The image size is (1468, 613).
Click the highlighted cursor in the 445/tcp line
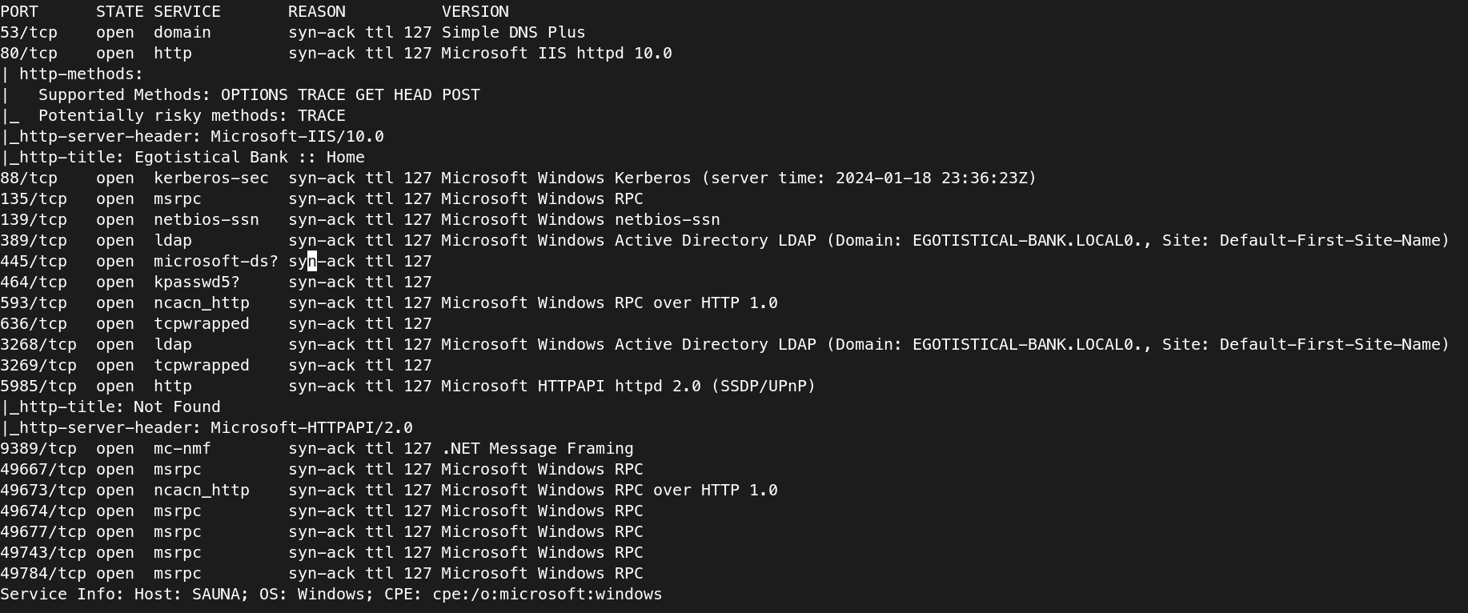pos(312,261)
